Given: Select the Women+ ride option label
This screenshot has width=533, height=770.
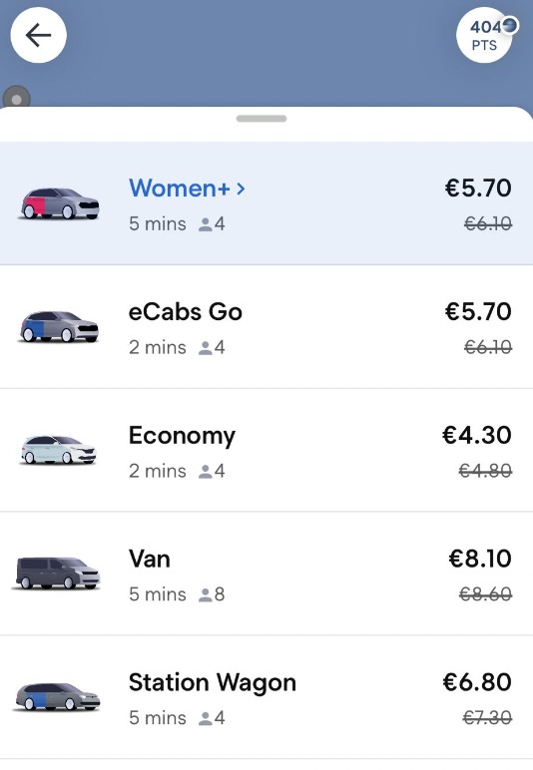Looking at the screenshot, I should (x=180, y=189).
